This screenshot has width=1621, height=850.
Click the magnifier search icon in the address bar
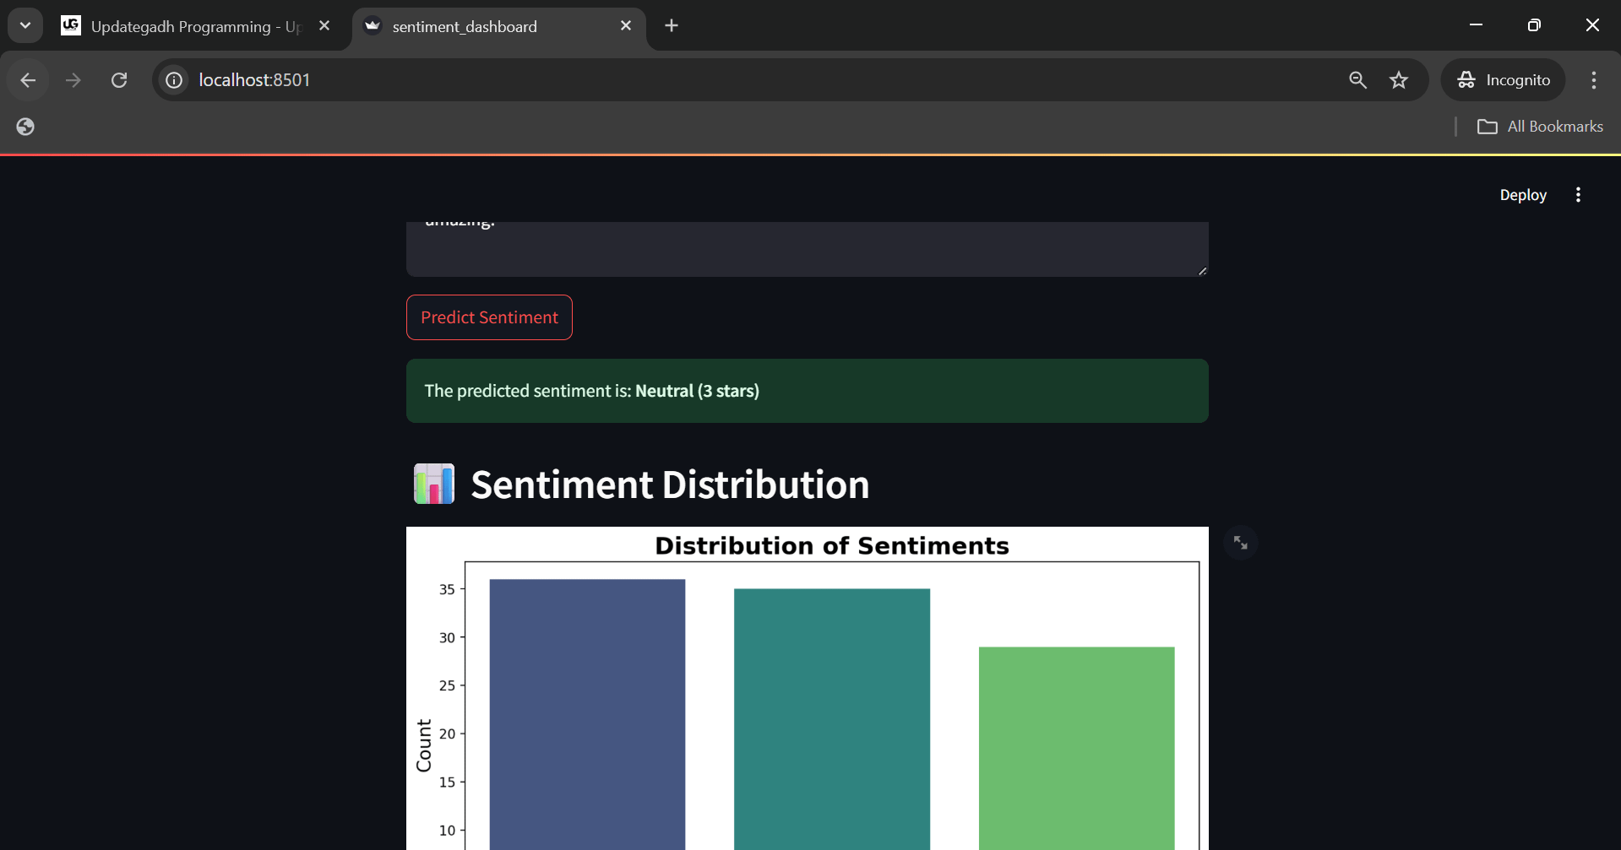pyautogui.click(x=1357, y=79)
